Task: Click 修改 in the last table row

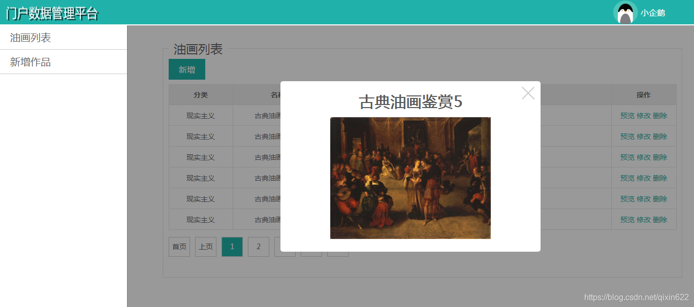Action: click(x=644, y=220)
